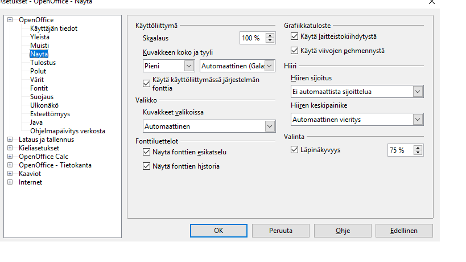
Task: Increase the Skaalaus value
Action: [270, 36]
